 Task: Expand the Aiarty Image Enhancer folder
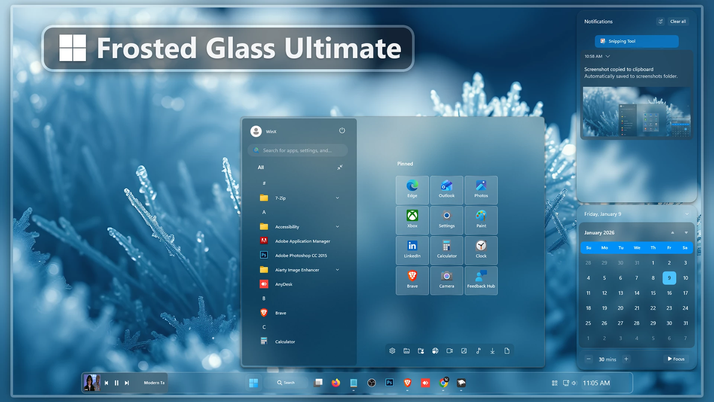coord(337,270)
